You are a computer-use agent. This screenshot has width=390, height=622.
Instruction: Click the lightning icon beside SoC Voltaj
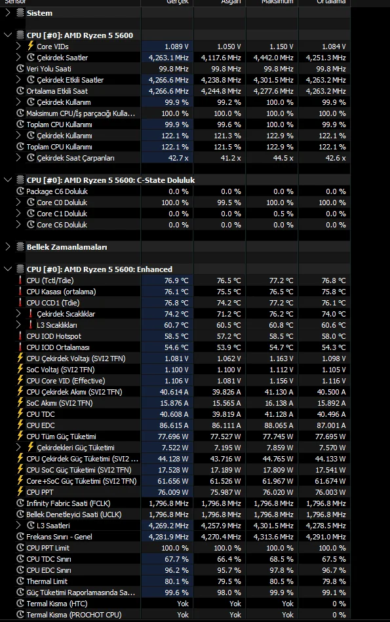click(x=20, y=369)
